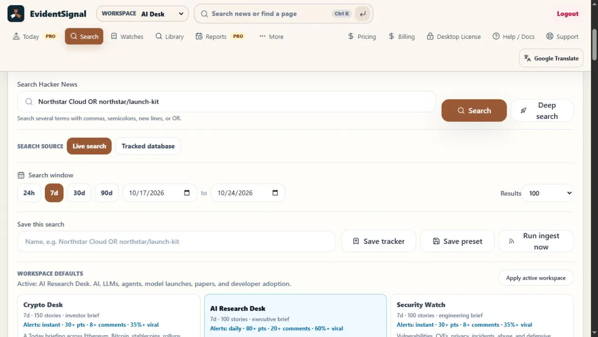
Task: Log out using the Logout link
Action: tap(567, 14)
